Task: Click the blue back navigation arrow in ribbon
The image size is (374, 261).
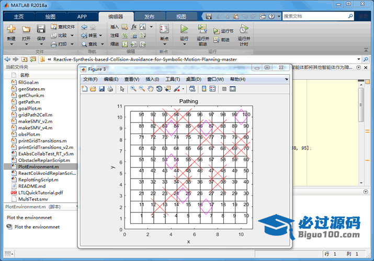Action: point(84,27)
